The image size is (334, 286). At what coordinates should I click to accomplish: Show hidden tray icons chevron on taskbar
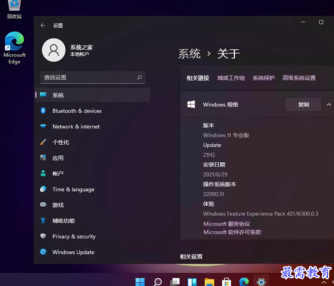(324, 282)
